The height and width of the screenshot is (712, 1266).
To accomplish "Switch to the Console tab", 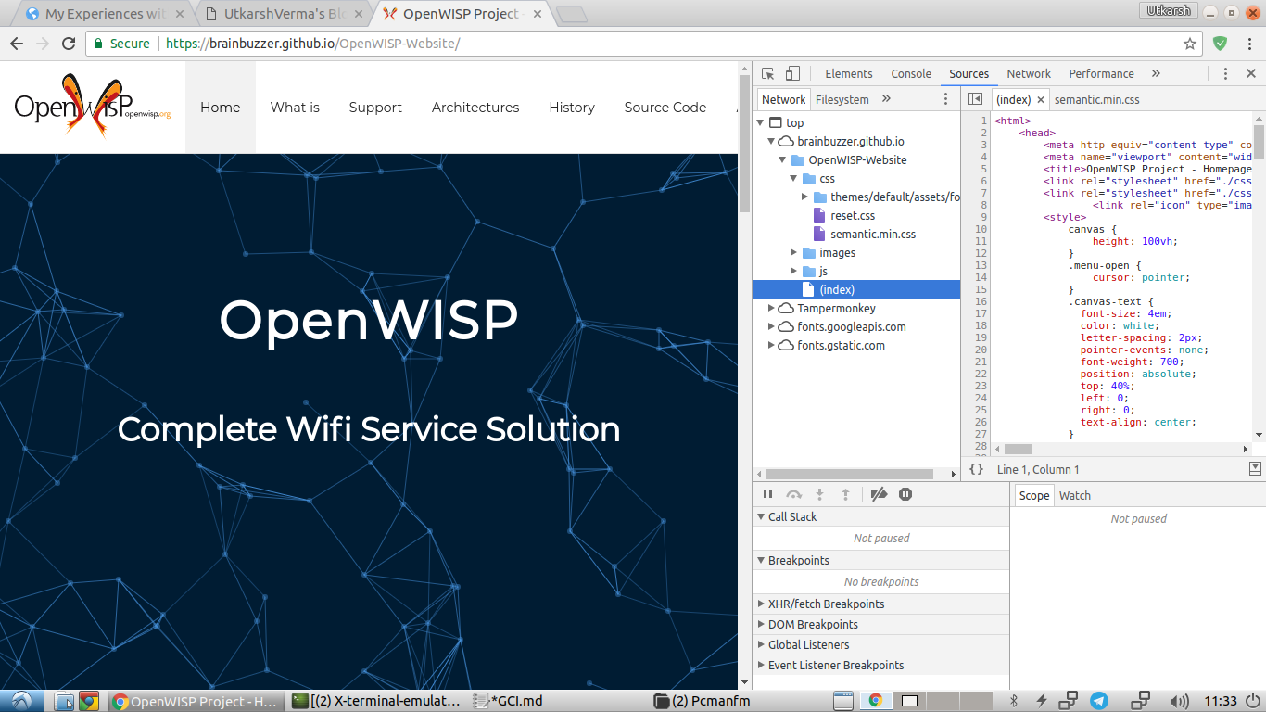I will [911, 74].
